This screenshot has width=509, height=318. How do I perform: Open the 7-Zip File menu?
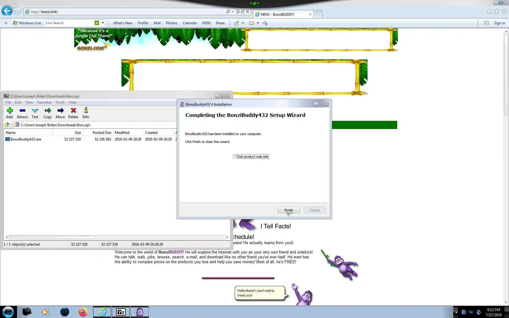click(x=8, y=102)
